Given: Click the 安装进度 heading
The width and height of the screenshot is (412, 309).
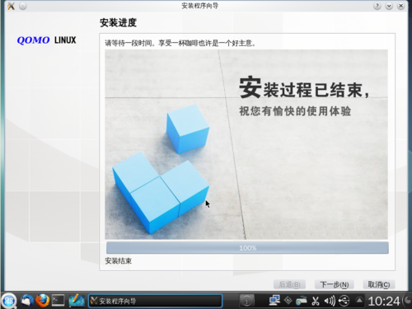Looking at the screenshot, I should [118, 22].
